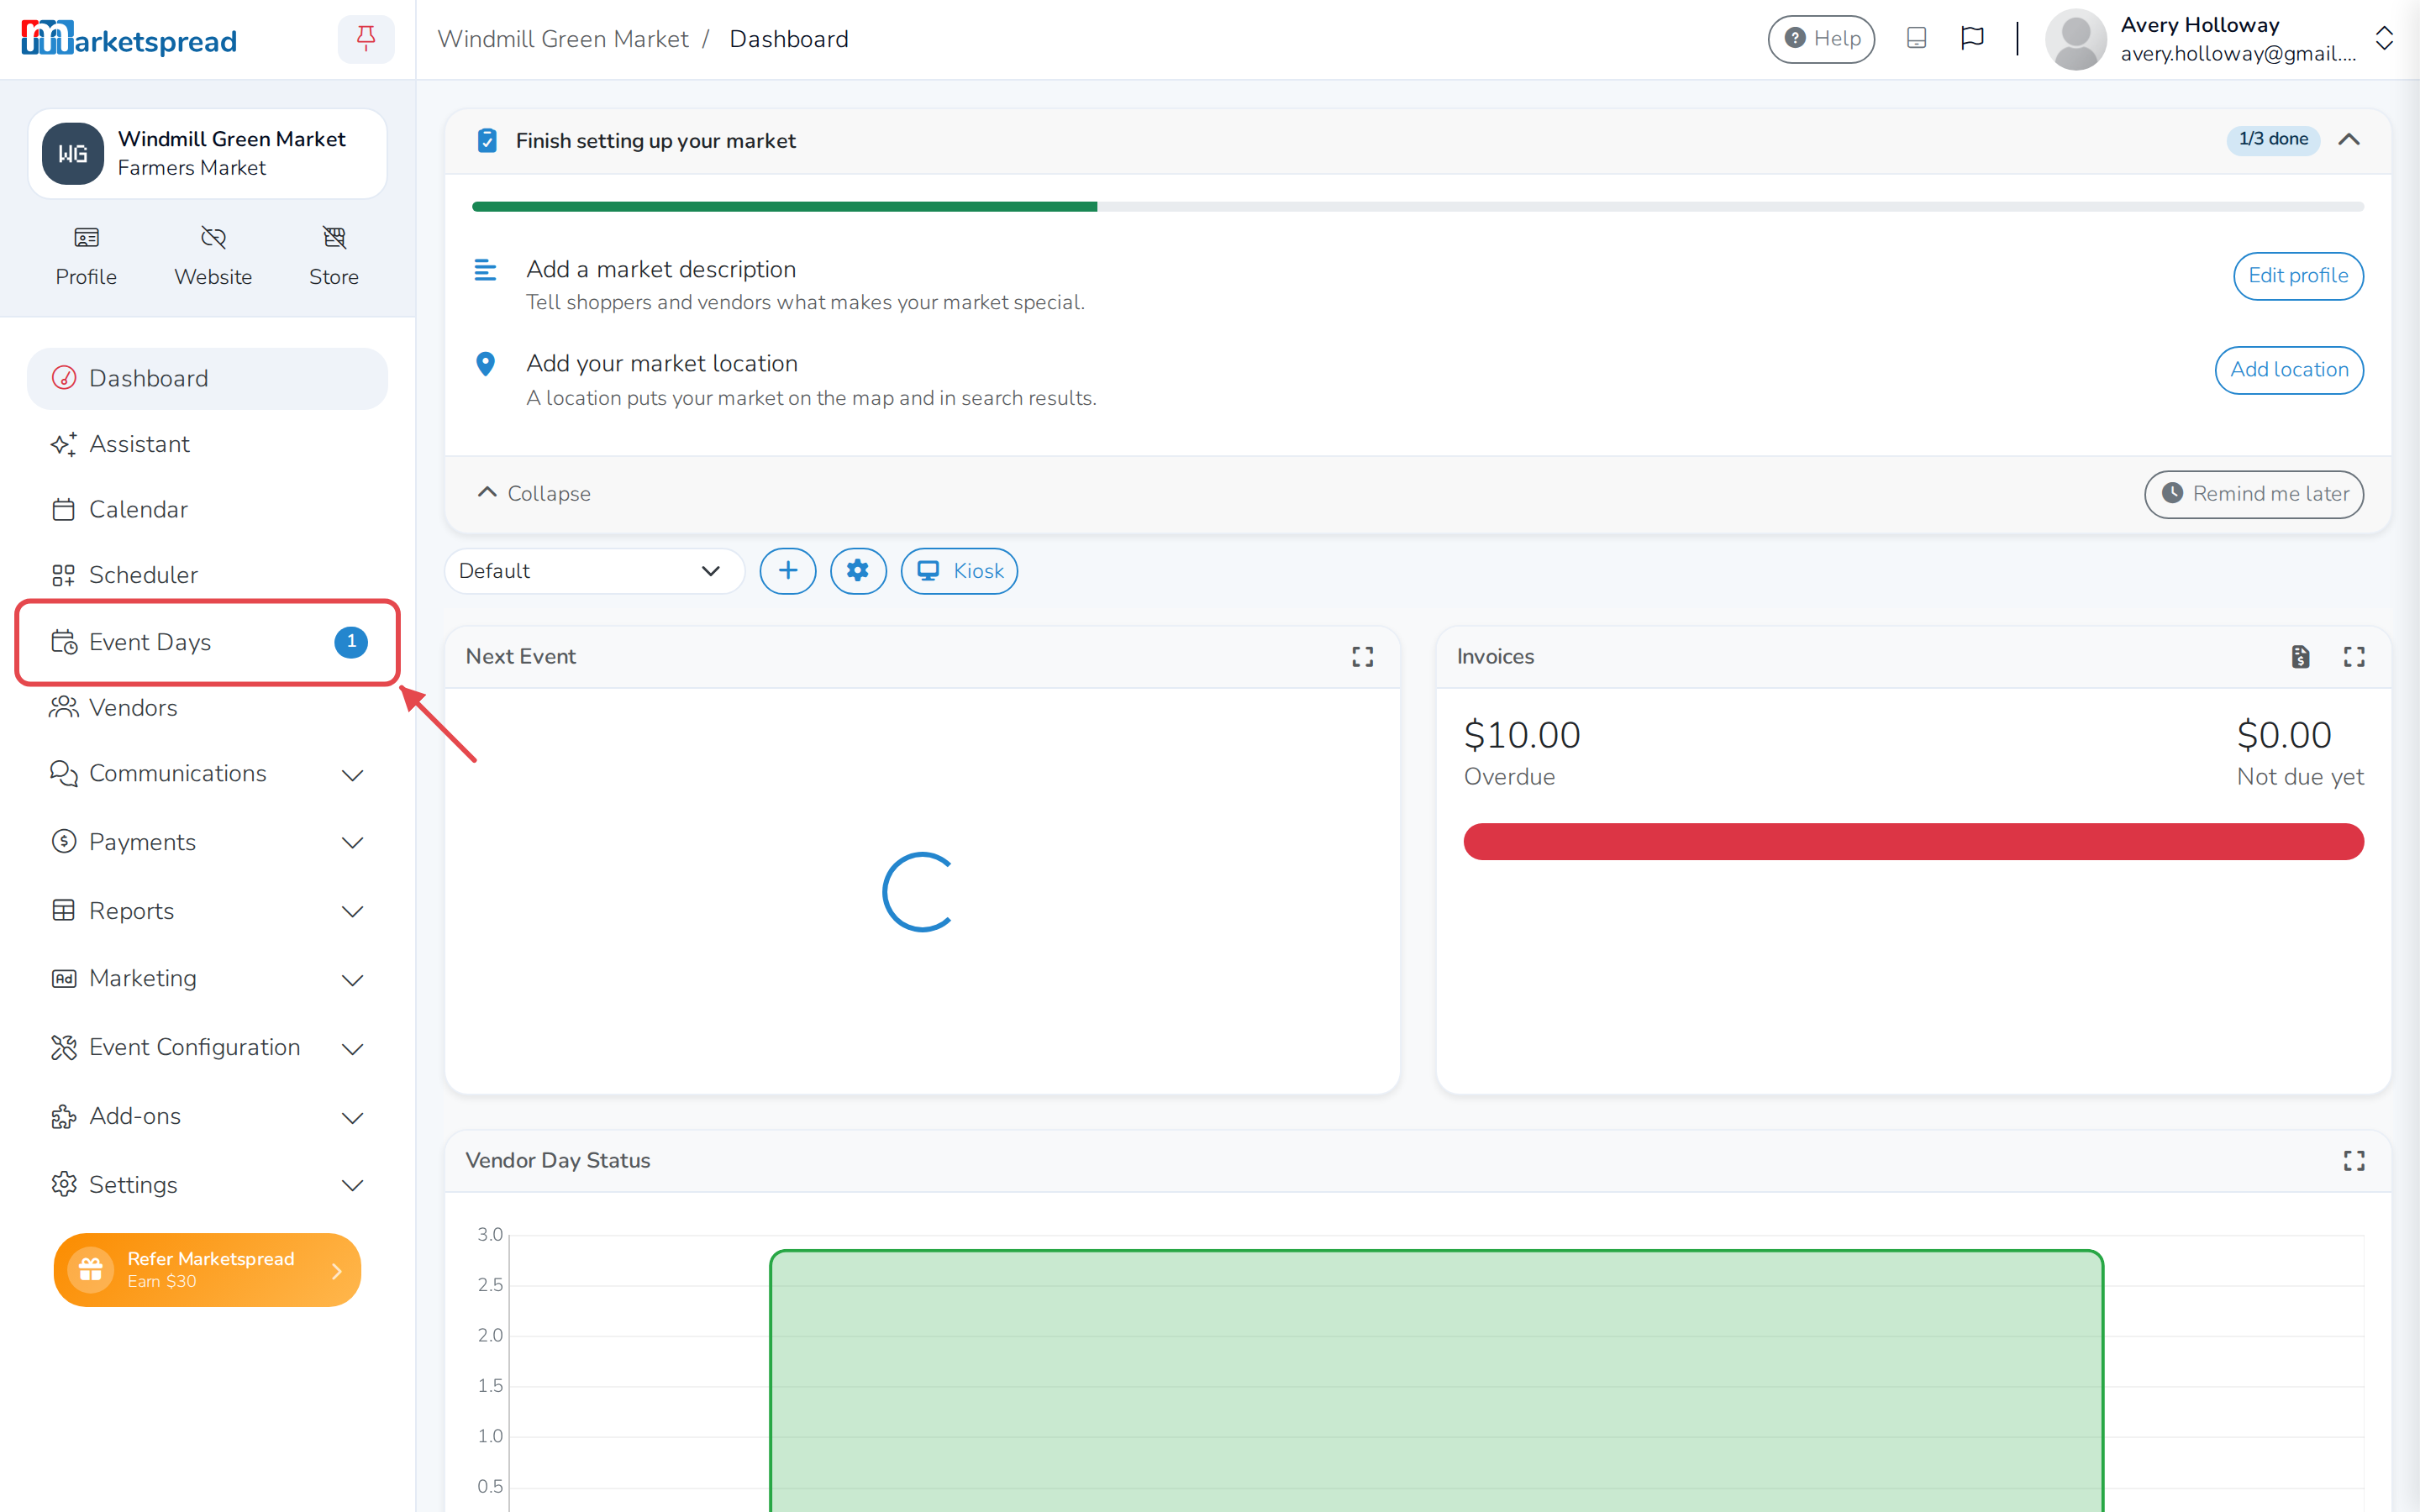The width and height of the screenshot is (2420, 1512).
Task: Expand the Event Configuration menu
Action: [207, 1047]
